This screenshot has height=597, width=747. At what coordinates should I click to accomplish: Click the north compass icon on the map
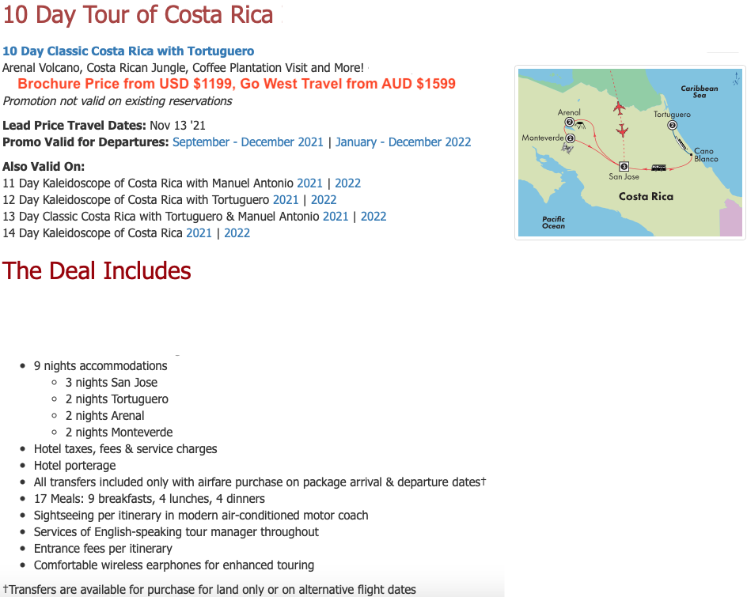point(736,78)
